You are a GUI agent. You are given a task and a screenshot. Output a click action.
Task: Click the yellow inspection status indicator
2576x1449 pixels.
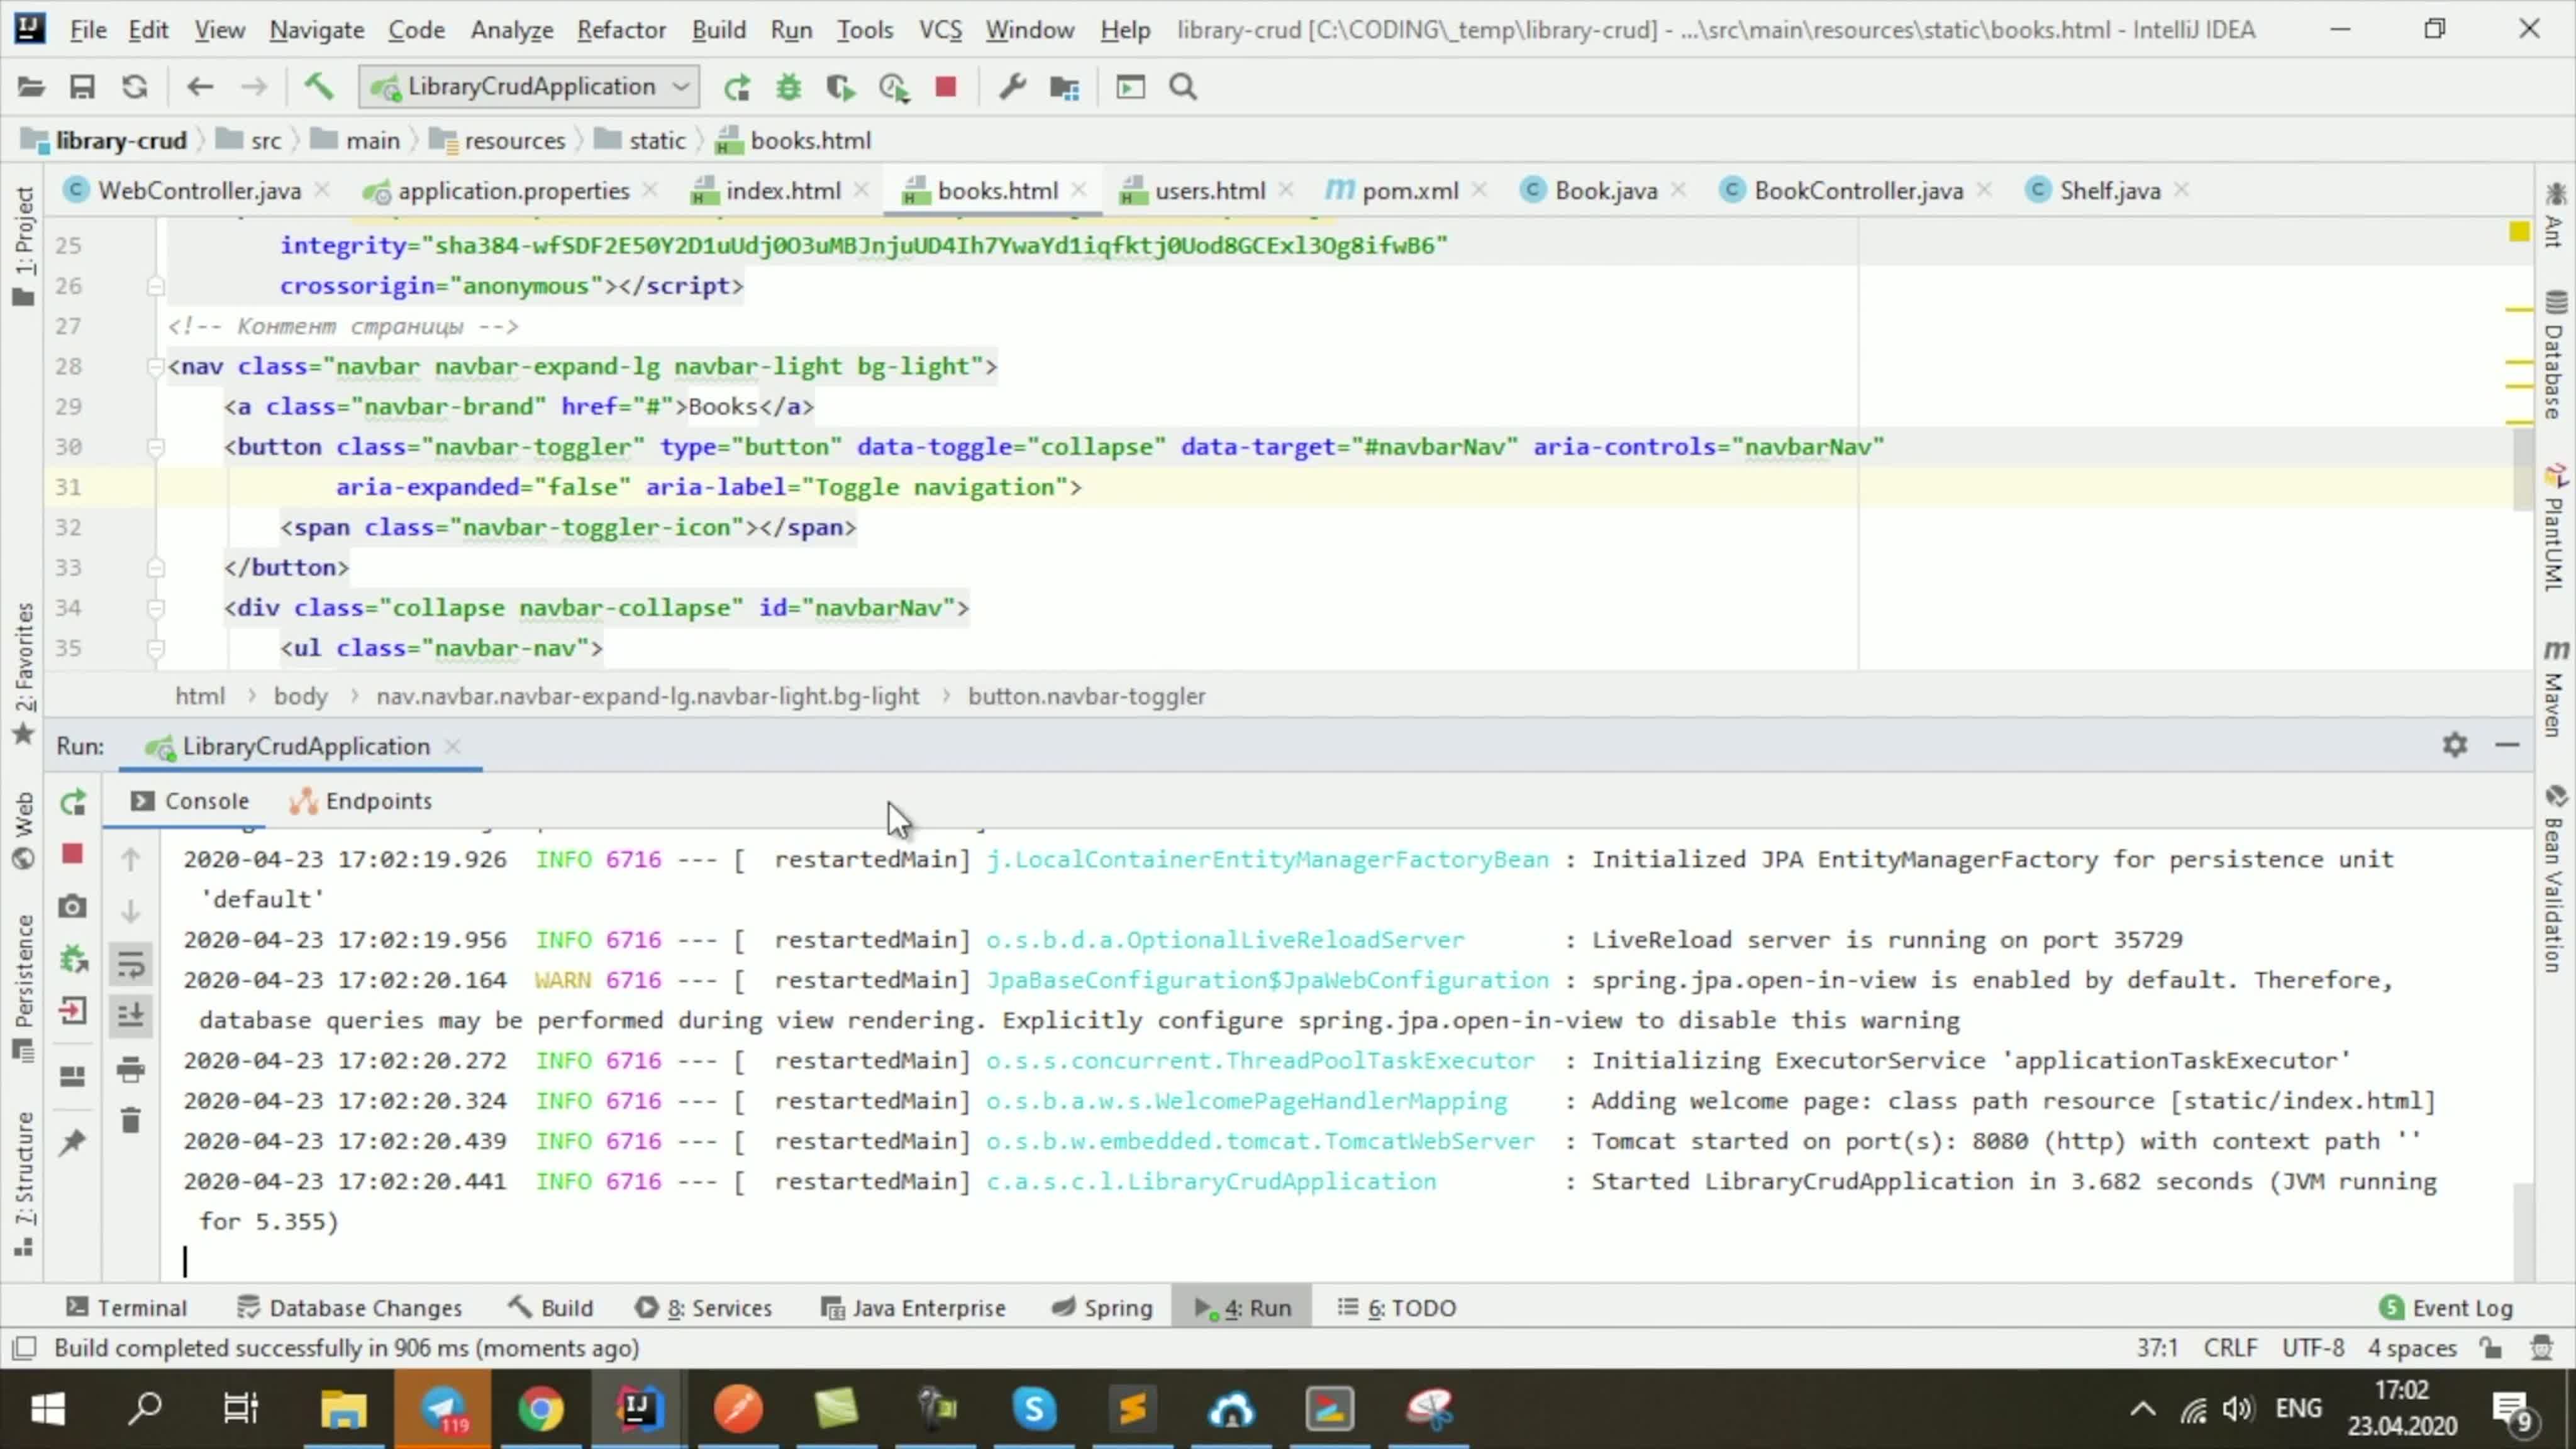click(2519, 232)
